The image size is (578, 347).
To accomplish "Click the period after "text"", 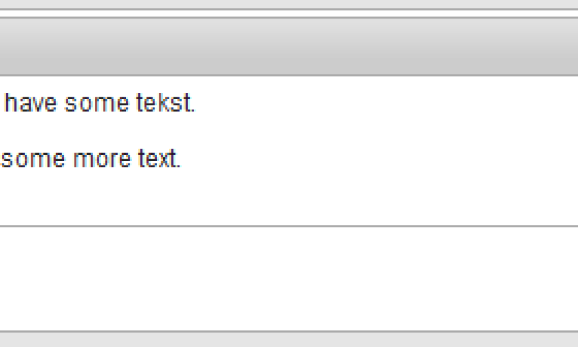I will pyautogui.click(x=179, y=165).
